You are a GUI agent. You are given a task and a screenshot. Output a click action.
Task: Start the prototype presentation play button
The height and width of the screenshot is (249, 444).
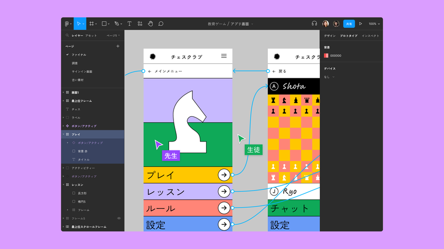[x=361, y=24]
